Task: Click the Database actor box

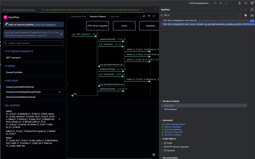Action: pyautogui.click(x=149, y=26)
